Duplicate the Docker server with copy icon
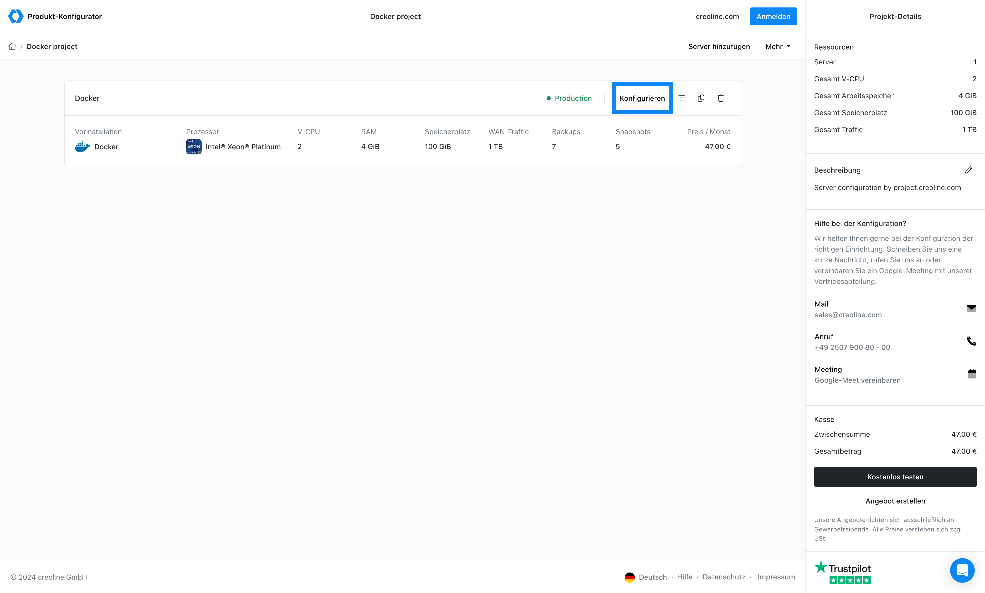Viewport: 985px width, 593px height. coord(701,98)
